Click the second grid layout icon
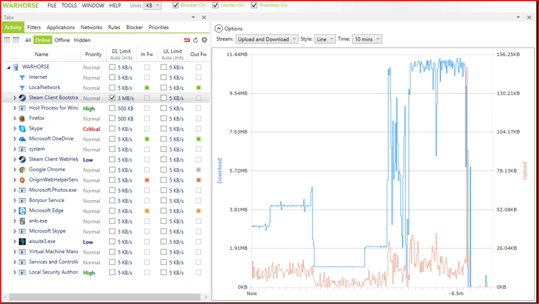 point(16,40)
